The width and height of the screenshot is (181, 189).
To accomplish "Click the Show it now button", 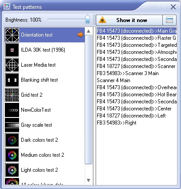I will [x=129, y=20].
